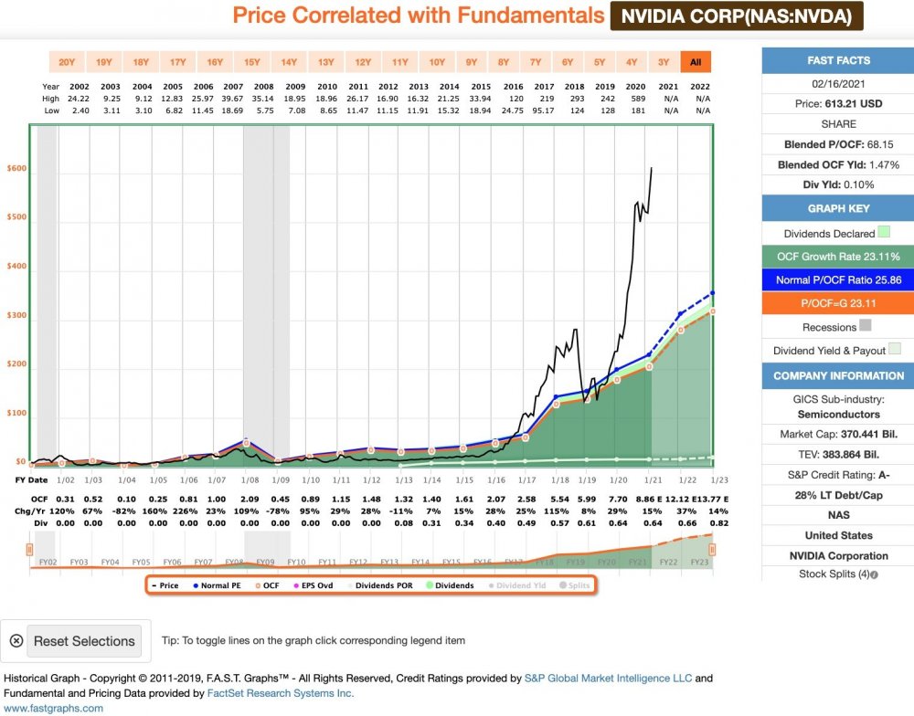
Task: Click the right range slider handle
Action: click(712, 550)
